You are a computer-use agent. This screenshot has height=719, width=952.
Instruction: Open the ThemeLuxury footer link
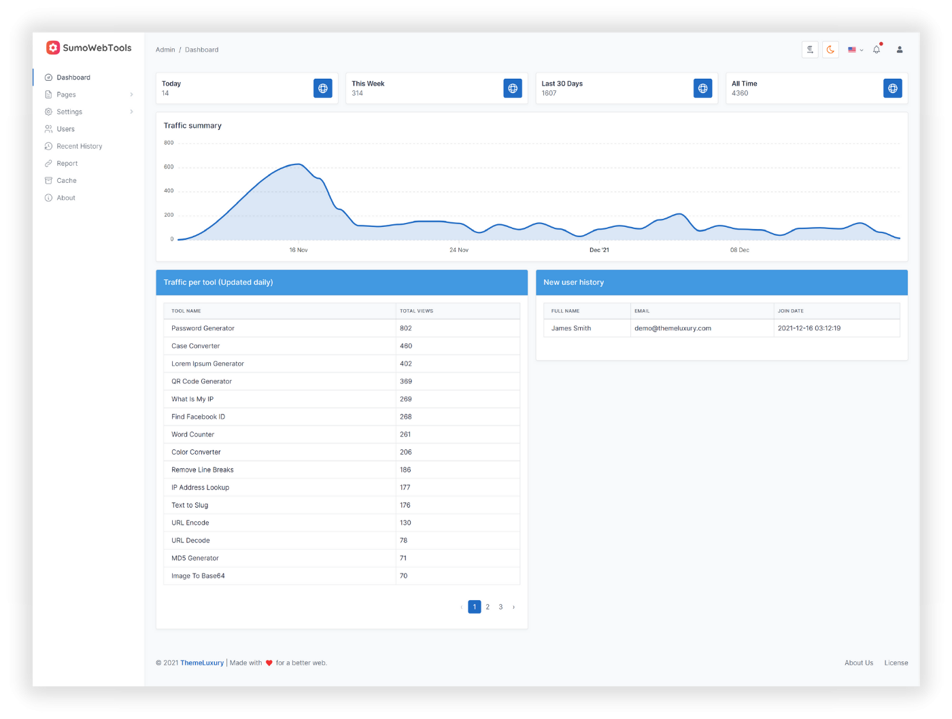[202, 663]
